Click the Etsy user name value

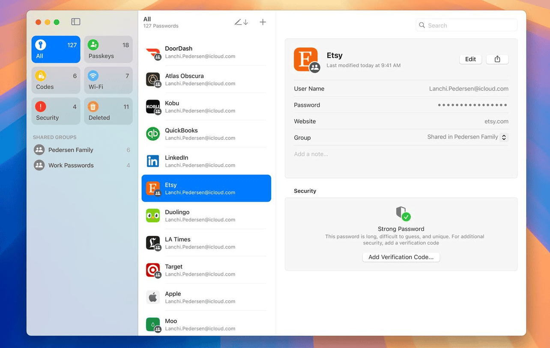(469, 89)
